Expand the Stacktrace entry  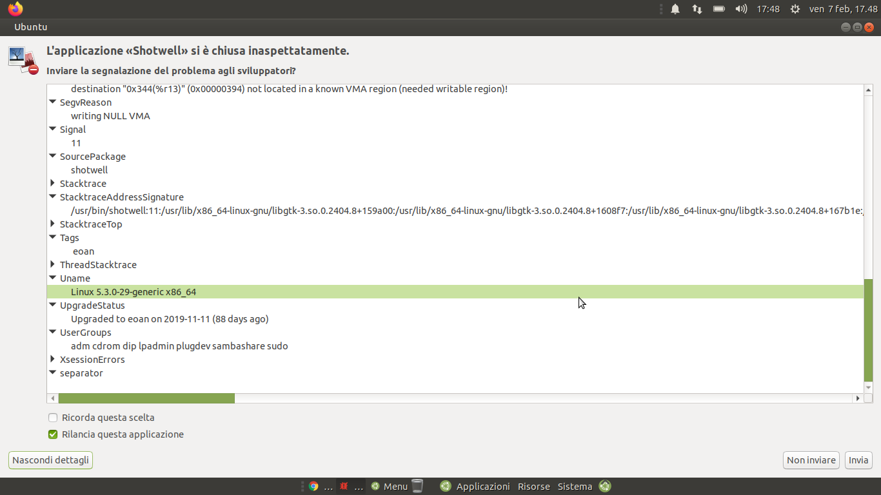point(53,184)
